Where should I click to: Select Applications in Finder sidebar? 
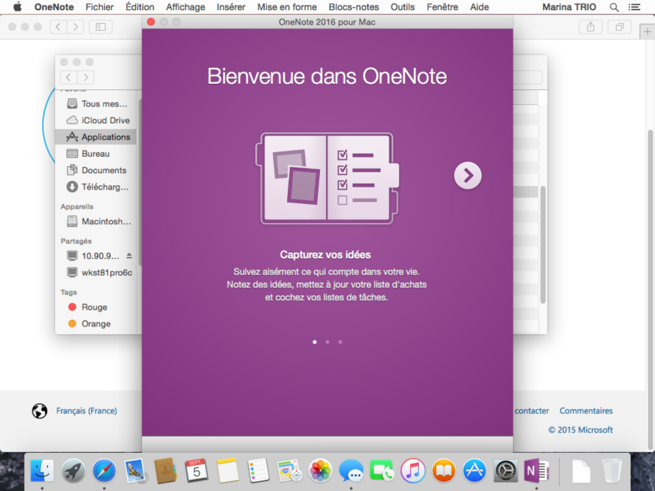(96, 137)
